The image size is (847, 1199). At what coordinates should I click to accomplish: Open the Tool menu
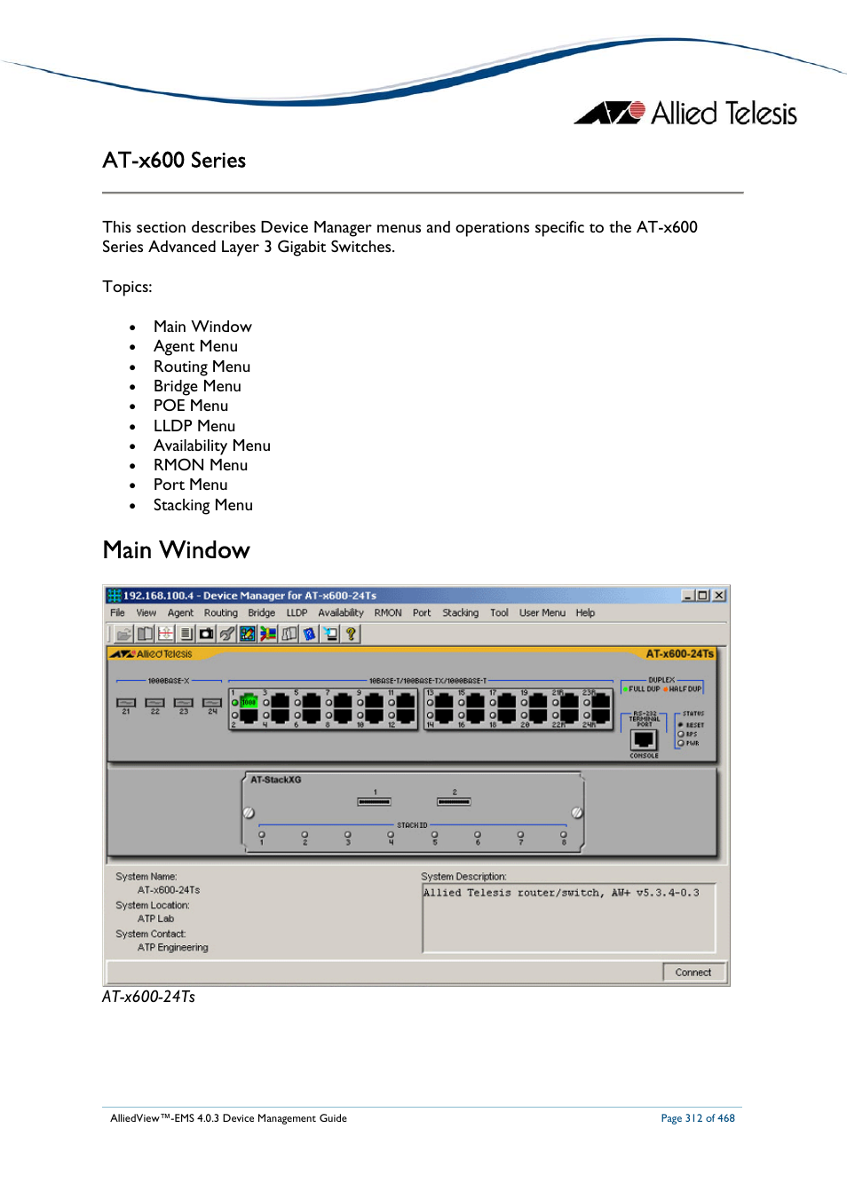coord(499,613)
